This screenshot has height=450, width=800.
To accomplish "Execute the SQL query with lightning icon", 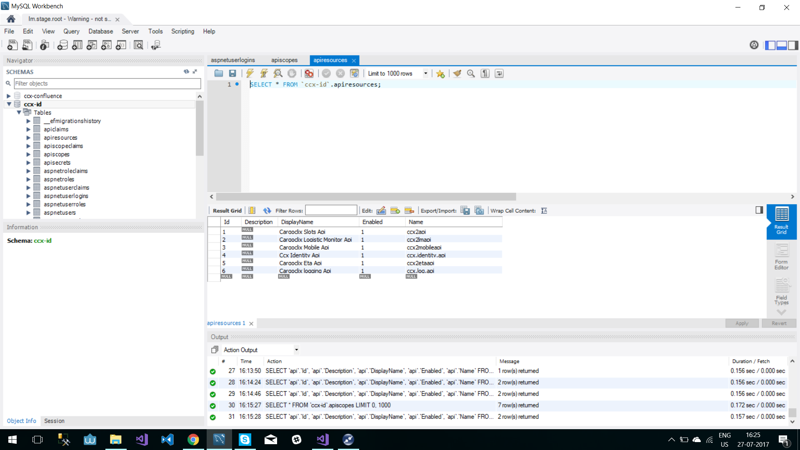I will [250, 73].
